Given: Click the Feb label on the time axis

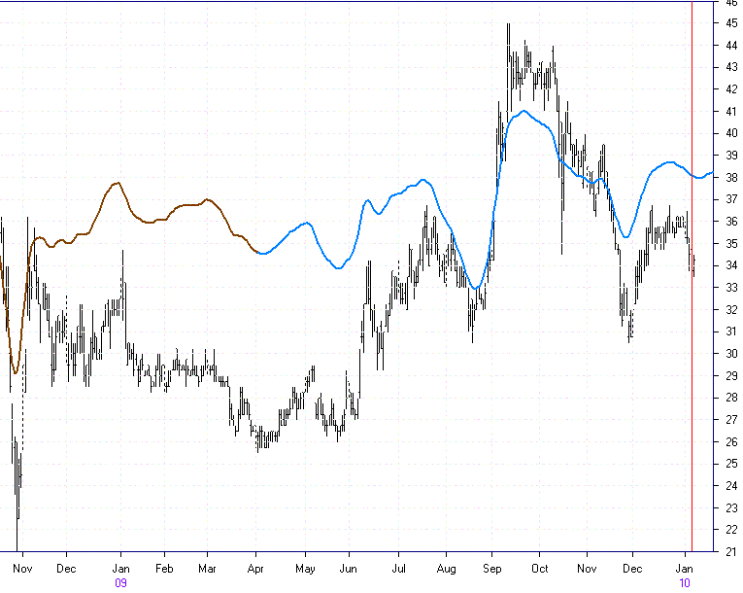Looking at the screenshot, I should (164, 568).
